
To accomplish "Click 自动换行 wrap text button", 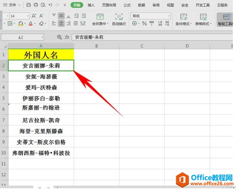I will click(x=119, y=19).
